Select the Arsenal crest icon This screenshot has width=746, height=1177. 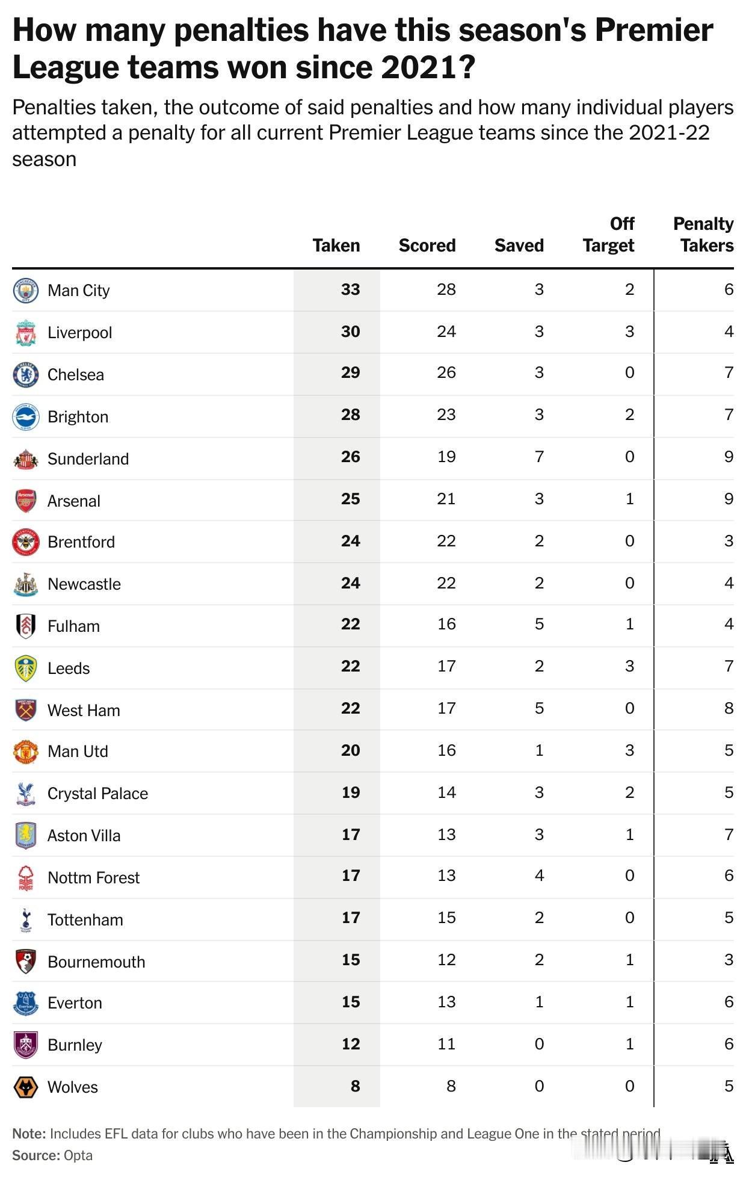click(26, 501)
